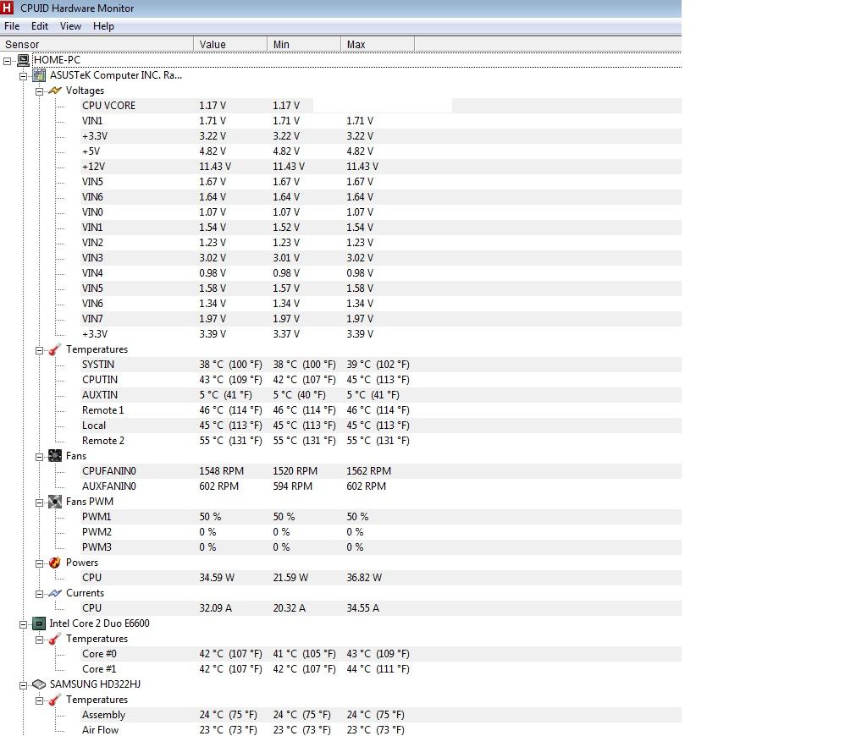Click the Max column header
Image resolution: width=867 pixels, height=736 pixels.
377,44
